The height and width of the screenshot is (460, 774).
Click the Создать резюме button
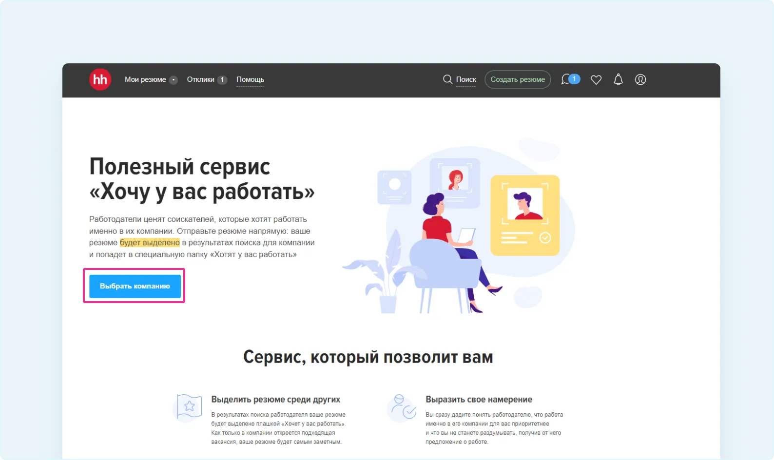(x=518, y=79)
